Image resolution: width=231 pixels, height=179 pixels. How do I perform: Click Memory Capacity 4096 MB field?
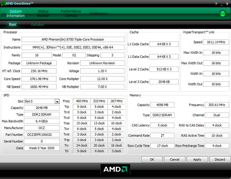pos(162,105)
